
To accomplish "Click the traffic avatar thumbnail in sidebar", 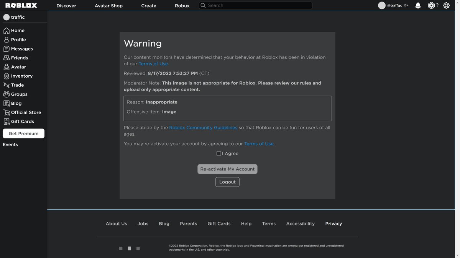I will 6,17.
